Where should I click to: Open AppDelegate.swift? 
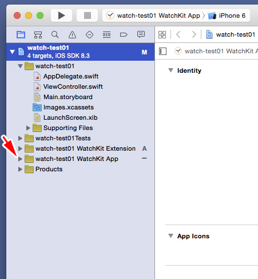(x=71, y=76)
